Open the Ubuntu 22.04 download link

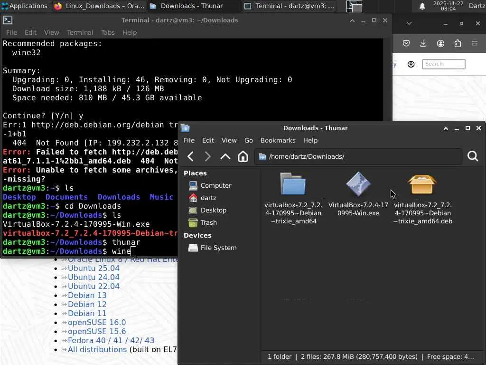point(93,286)
